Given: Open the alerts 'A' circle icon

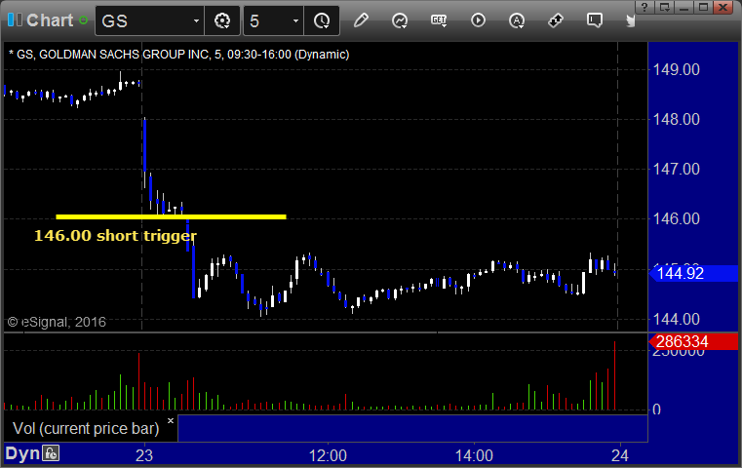Looking at the screenshot, I should coord(516,20).
